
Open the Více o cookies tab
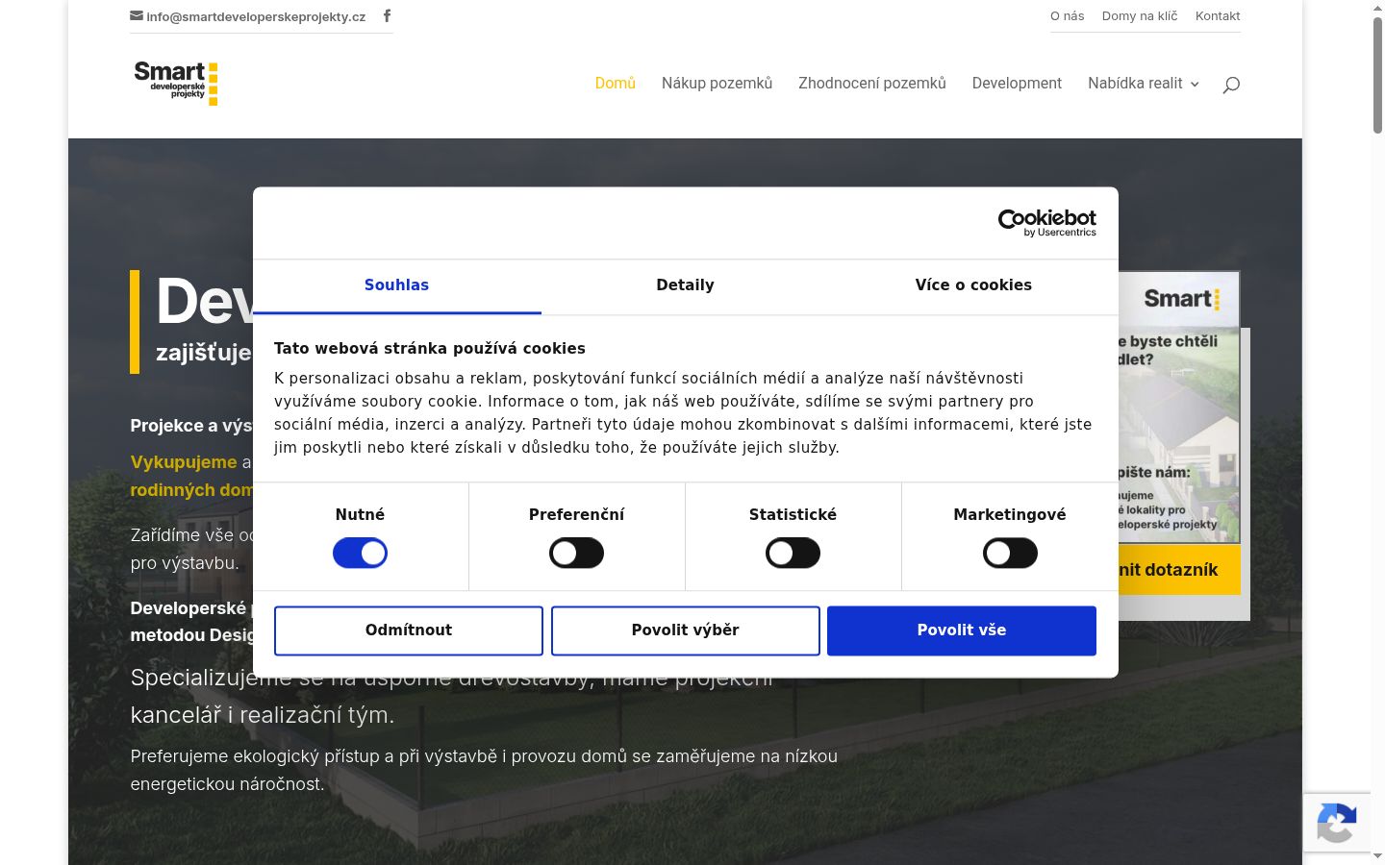click(x=973, y=285)
